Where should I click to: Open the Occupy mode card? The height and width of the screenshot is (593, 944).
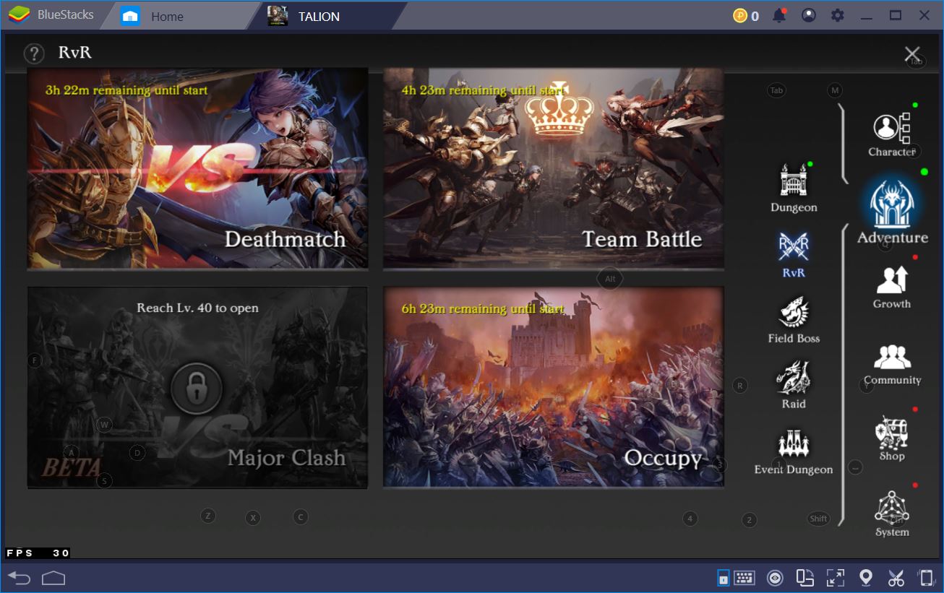click(x=553, y=386)
